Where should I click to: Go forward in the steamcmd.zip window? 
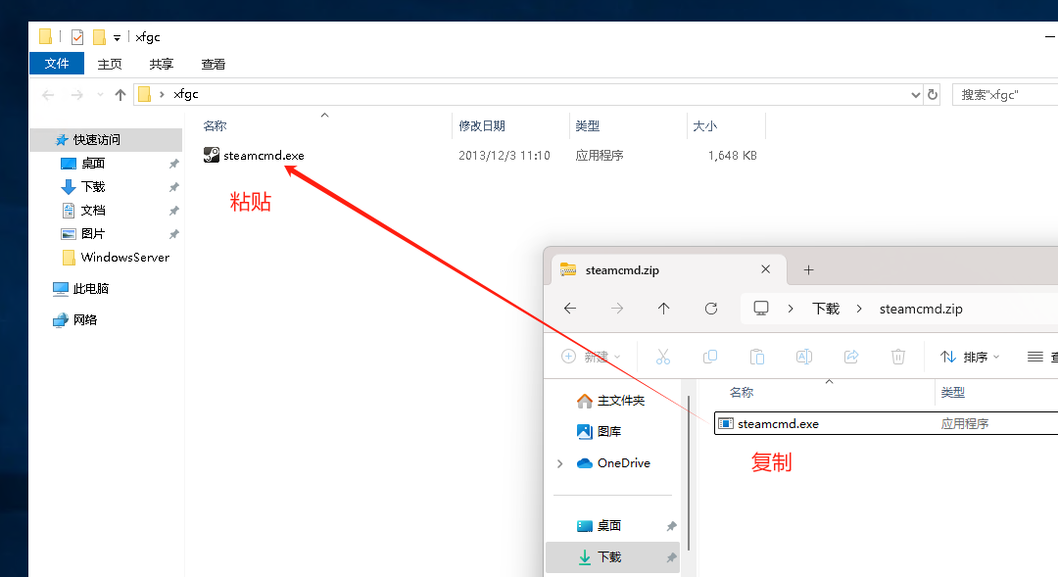coord(617,309)
